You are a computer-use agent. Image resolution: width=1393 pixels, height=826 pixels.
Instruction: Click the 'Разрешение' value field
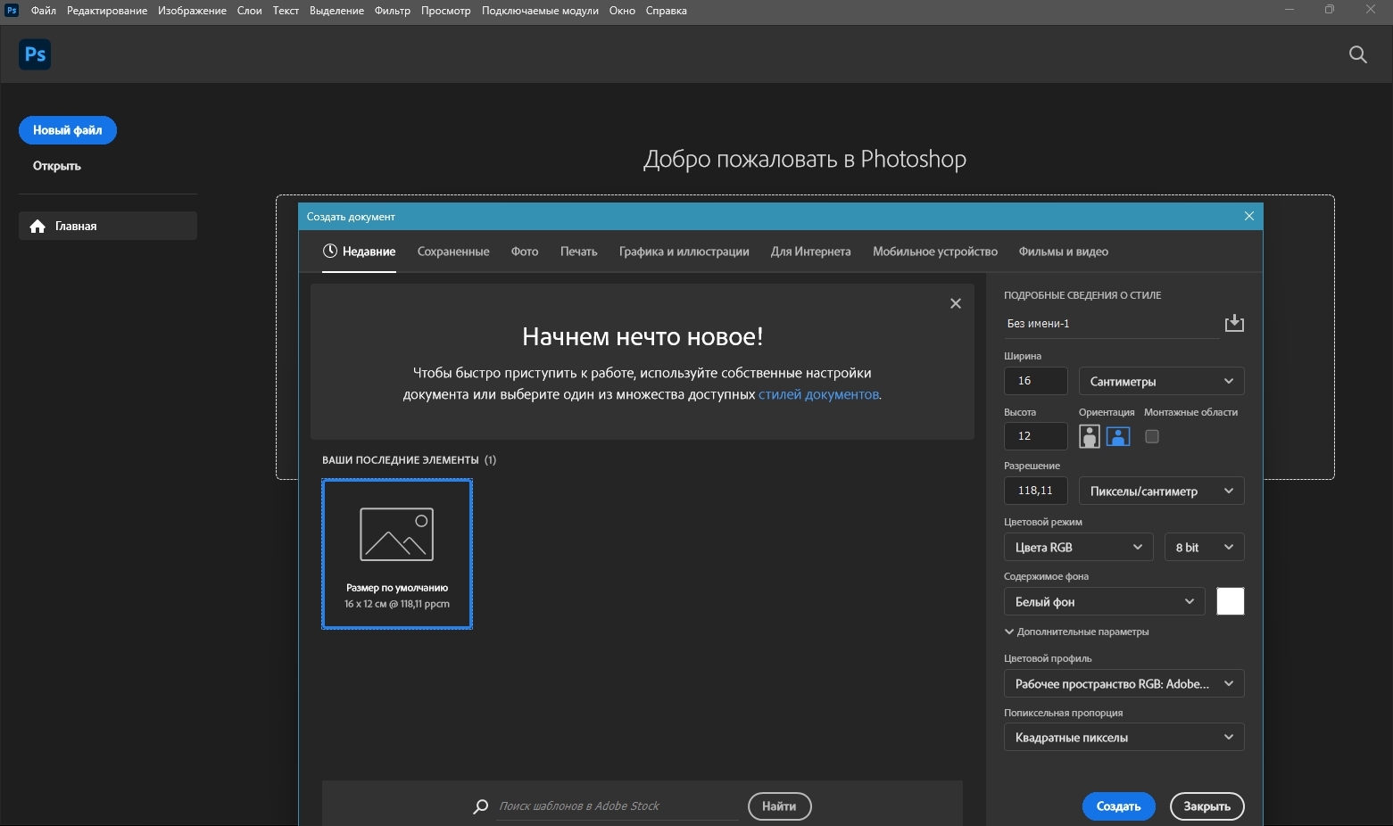coord(1035,491)
